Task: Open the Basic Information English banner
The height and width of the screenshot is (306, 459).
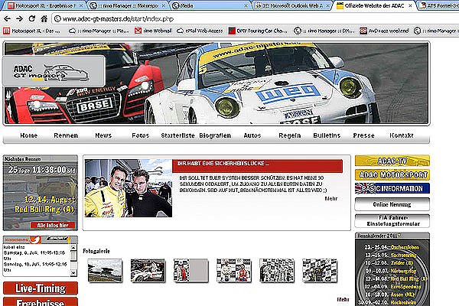Action: pos(392,189)
